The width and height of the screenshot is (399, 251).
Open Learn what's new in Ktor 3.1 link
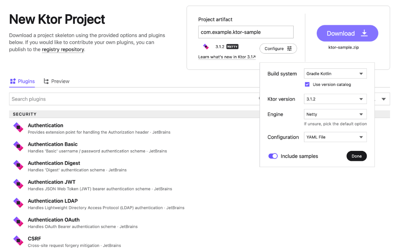click(x=227, y=57)
